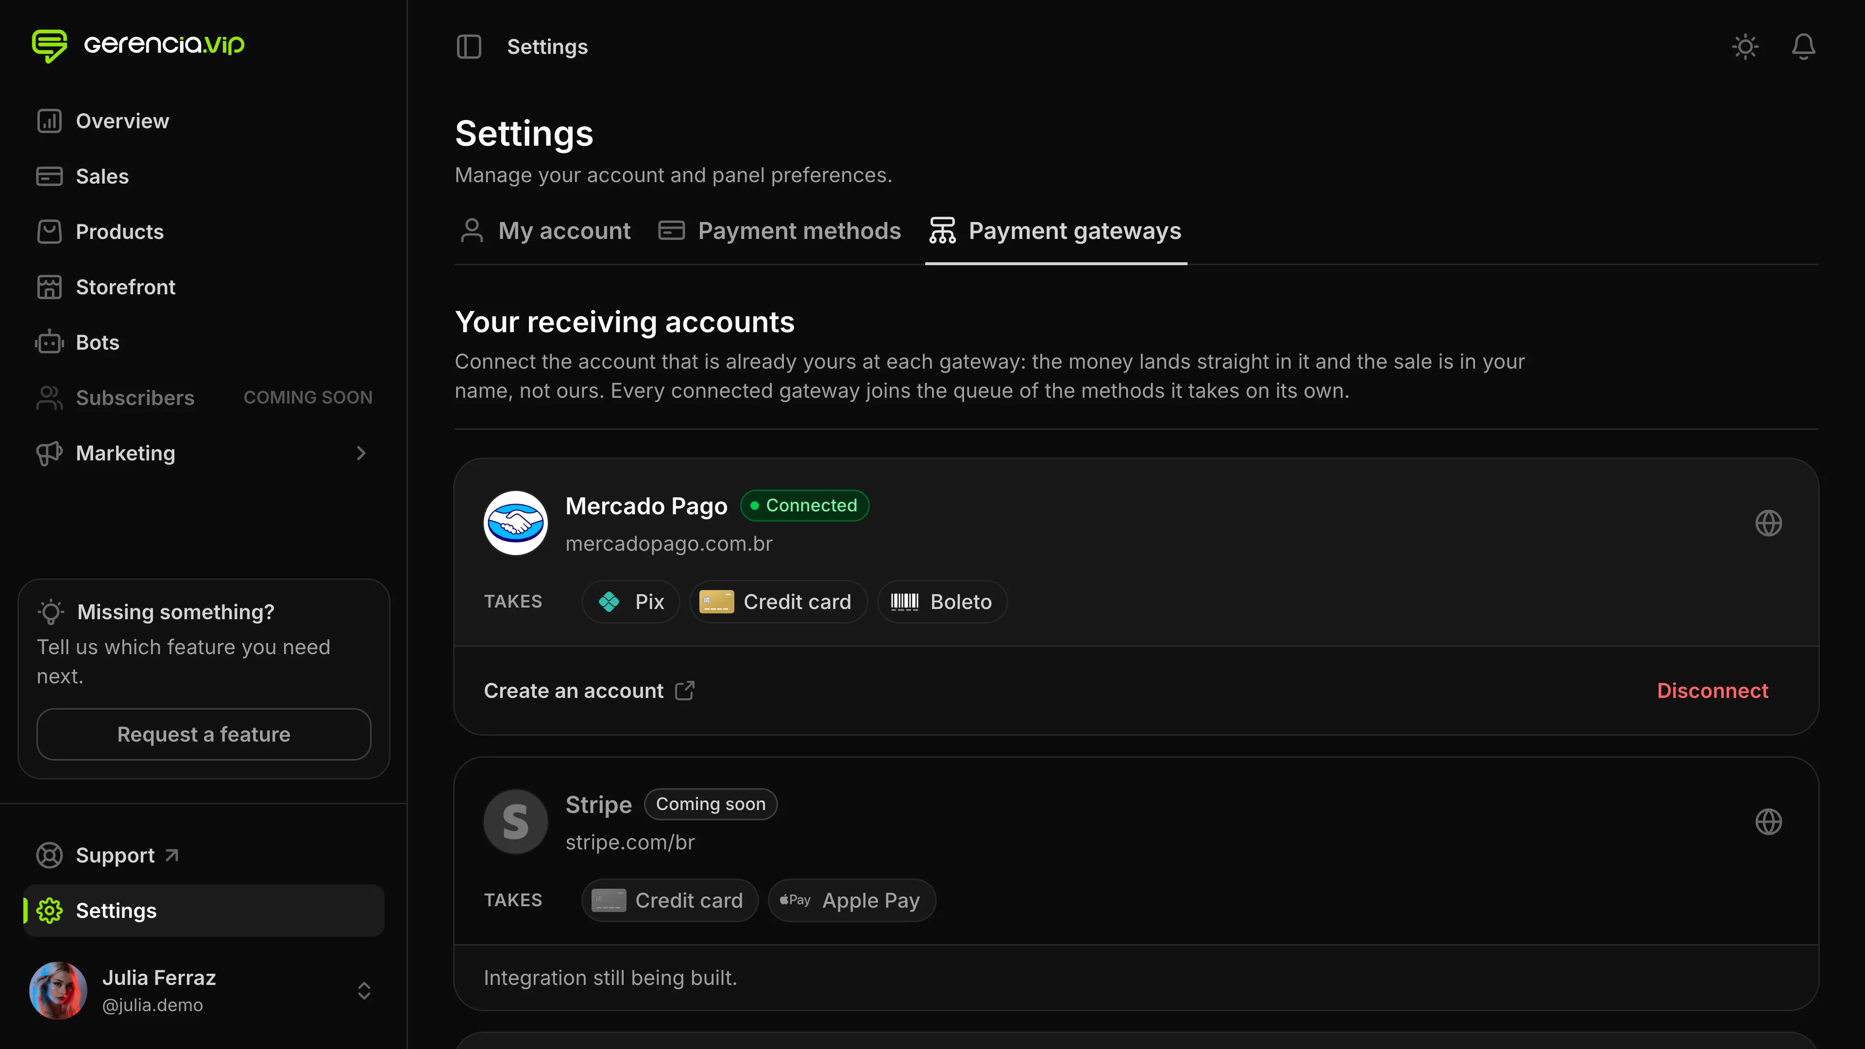The width and height of the screenshot is (1865, 1049).
Task: Click Mercado Pago Credit card chip
Action: point(778,602)
